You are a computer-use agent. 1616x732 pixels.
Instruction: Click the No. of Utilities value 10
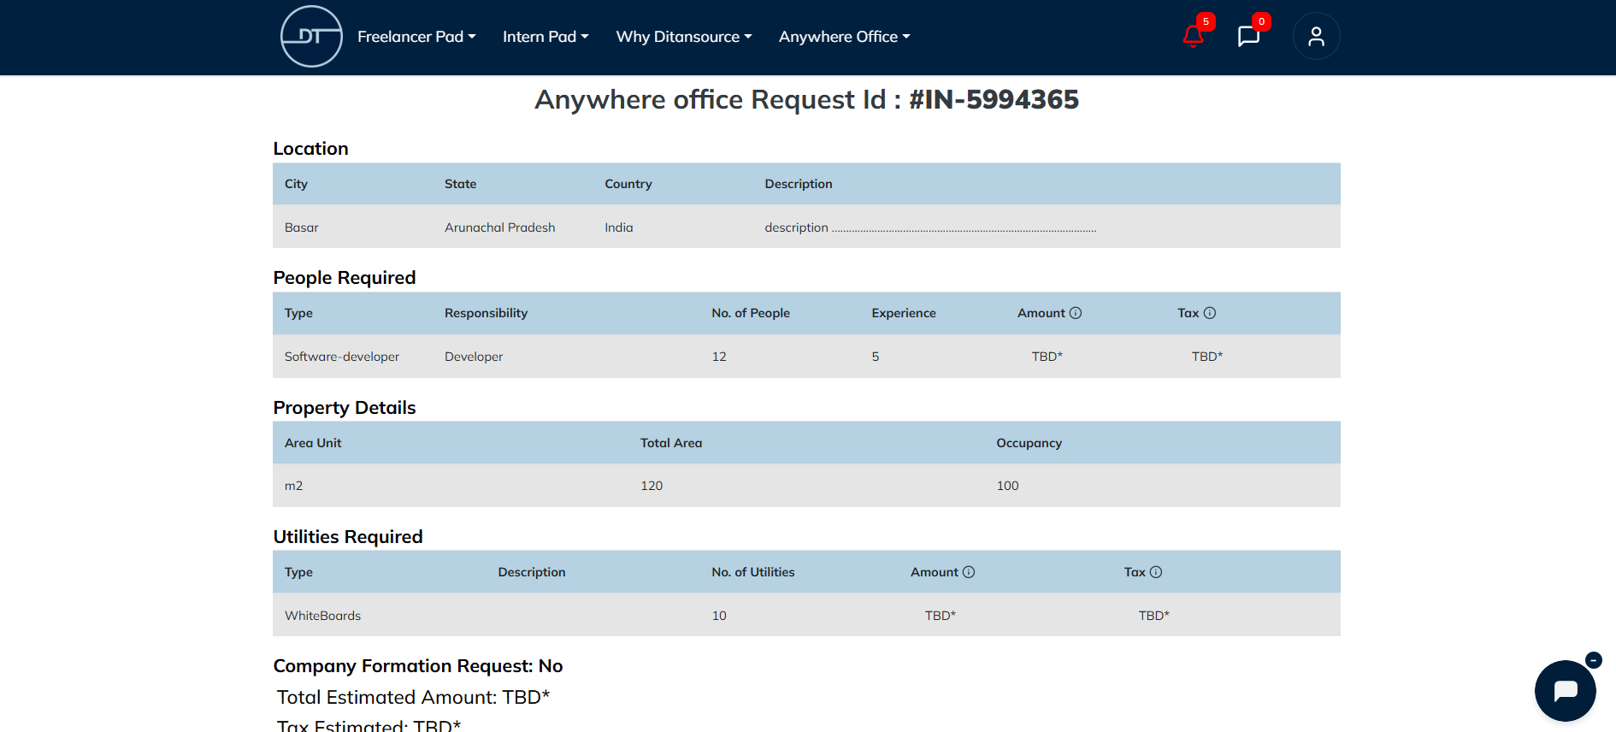click(x=719, y=616)
